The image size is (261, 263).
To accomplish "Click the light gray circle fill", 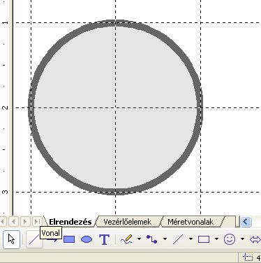I will pyautogui.click(x=115, y=107).
